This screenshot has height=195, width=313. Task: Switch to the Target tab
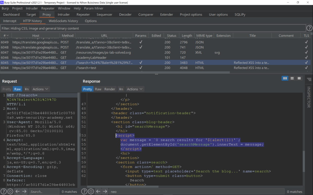pos(31,15)
